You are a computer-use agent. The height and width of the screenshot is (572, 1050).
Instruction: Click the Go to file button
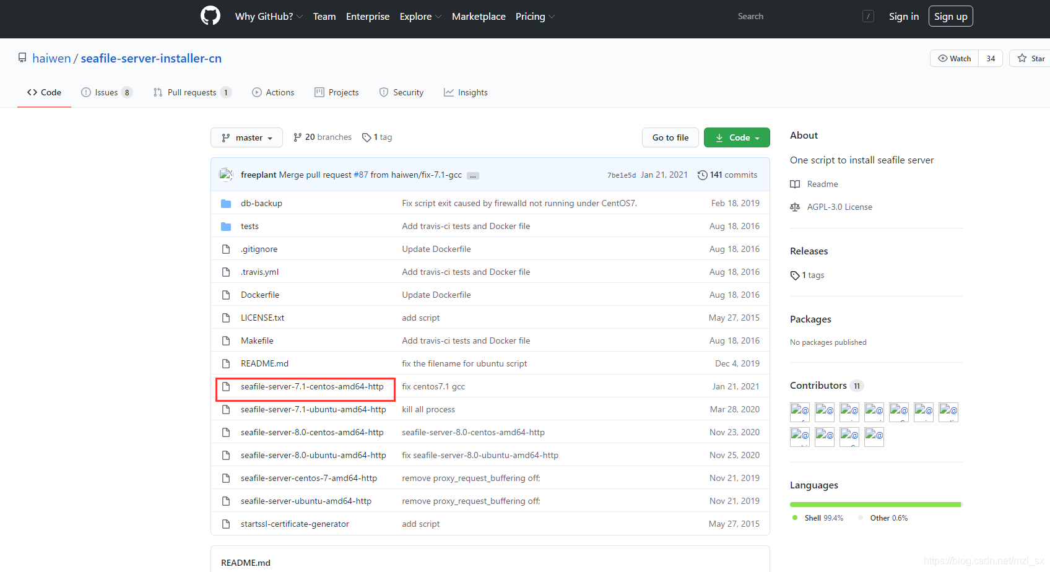click(x=670, y=137)
